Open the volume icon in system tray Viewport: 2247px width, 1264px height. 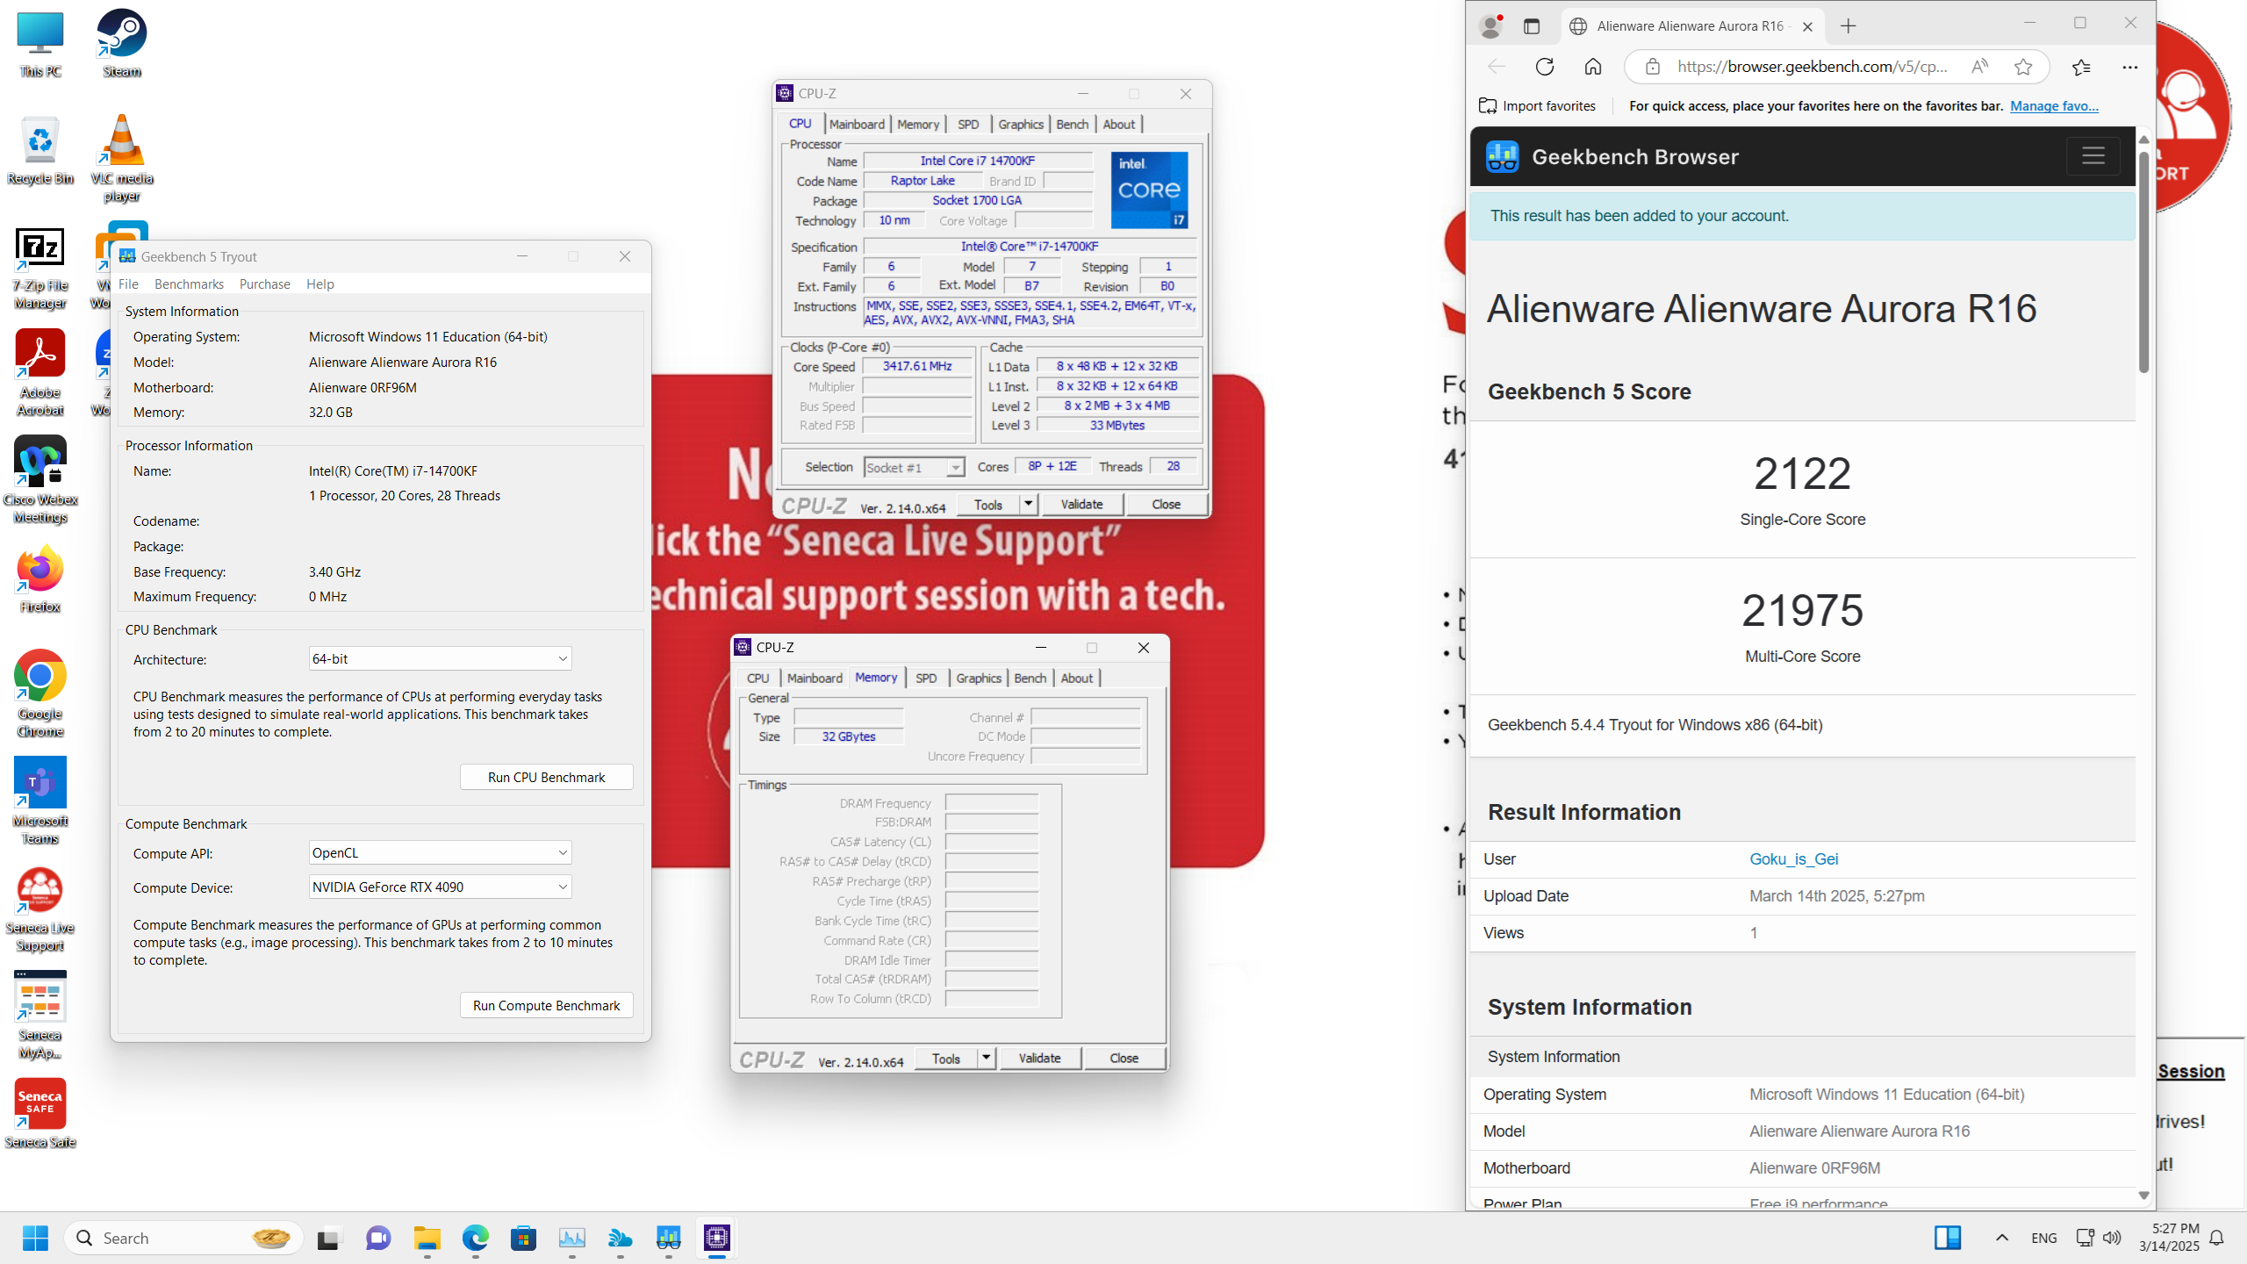click(2112, 1238)
